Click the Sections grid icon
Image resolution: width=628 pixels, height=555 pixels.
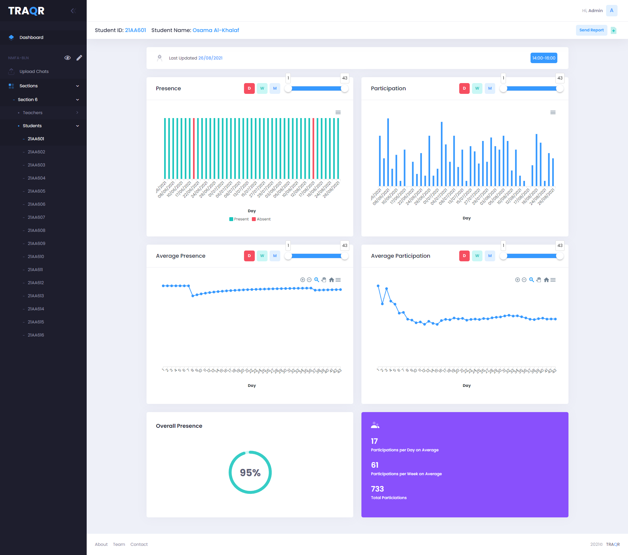tap(11, 86)
